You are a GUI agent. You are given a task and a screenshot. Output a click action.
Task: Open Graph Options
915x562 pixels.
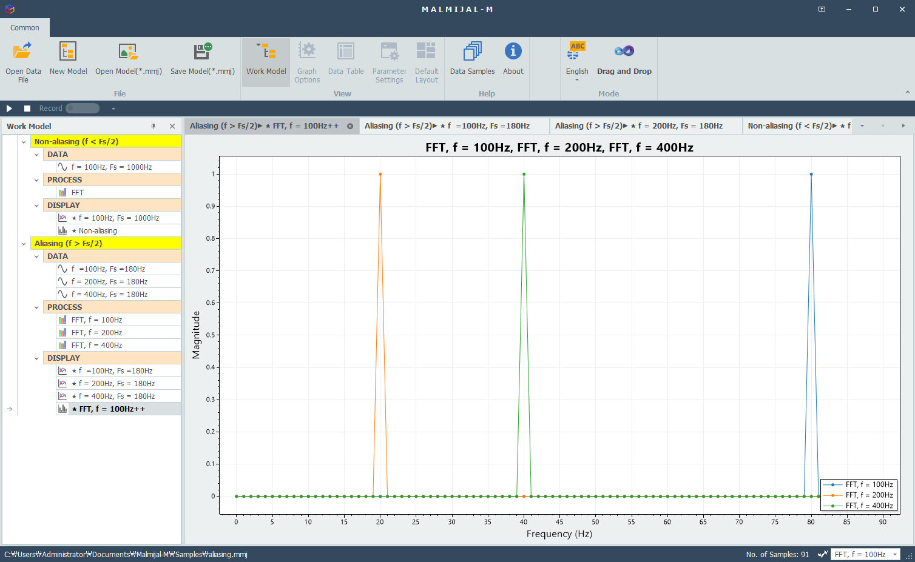pyautogui.click(x=307, y=62)
